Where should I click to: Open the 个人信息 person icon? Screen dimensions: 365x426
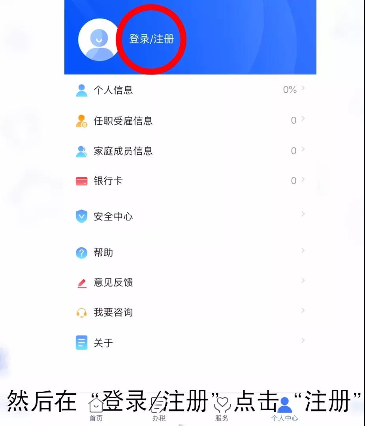click(x=82, y=90)
